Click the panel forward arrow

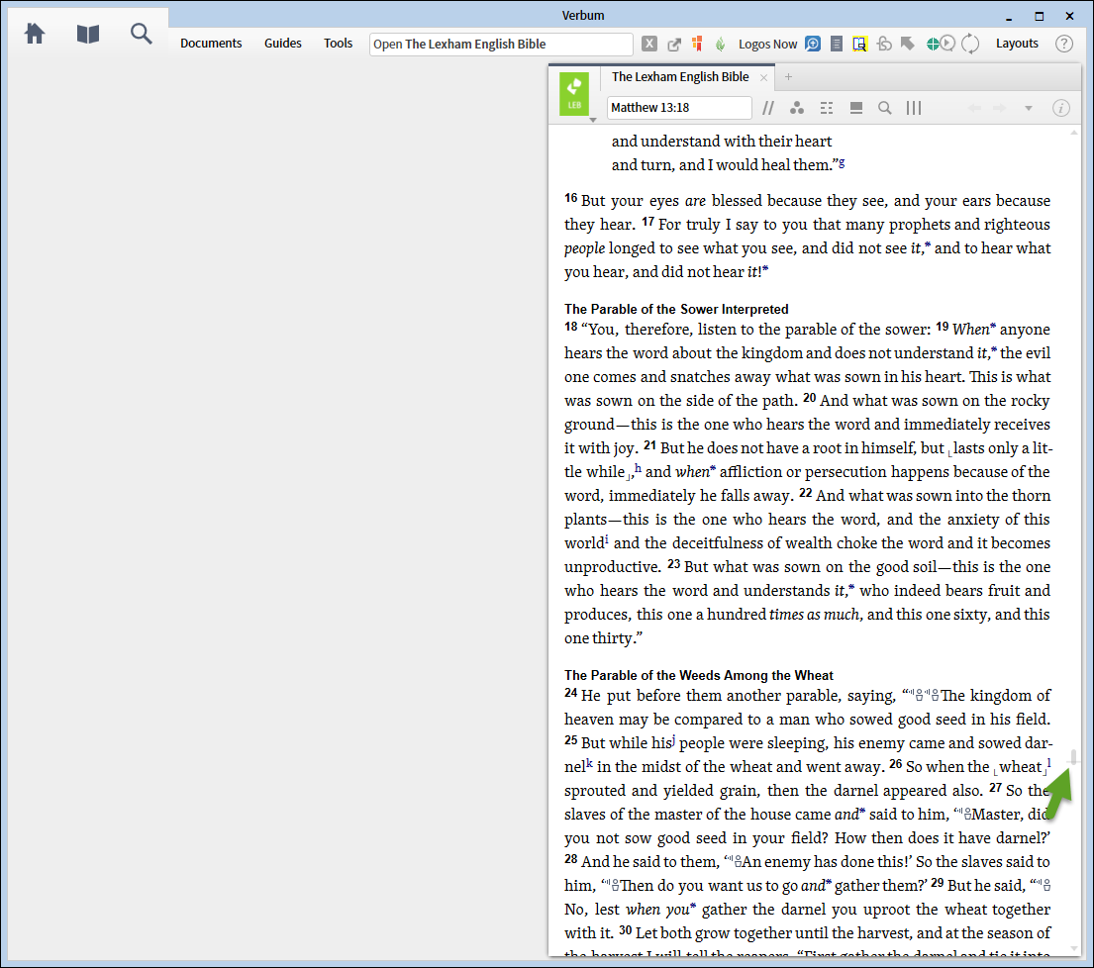click(1000, 108)
